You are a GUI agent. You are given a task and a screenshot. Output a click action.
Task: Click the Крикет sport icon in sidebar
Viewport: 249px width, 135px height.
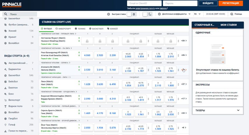pos(6,37)
